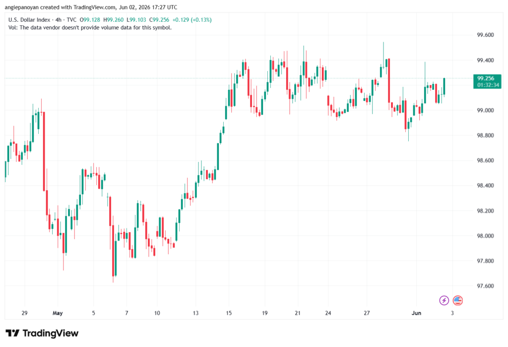The width and height of the screenshot is (508, 347).
Task: Click the current price label 99.256
Action: pyautogui.click(x=486, y=78)
